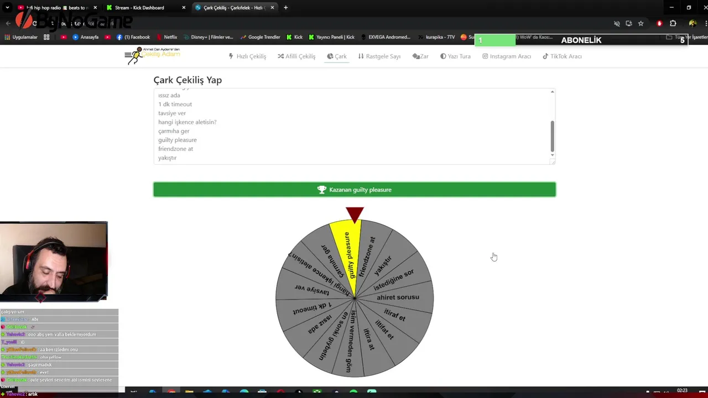
Task: Click the webcam overlay thumbnail
Action: (x=54, y=261)
